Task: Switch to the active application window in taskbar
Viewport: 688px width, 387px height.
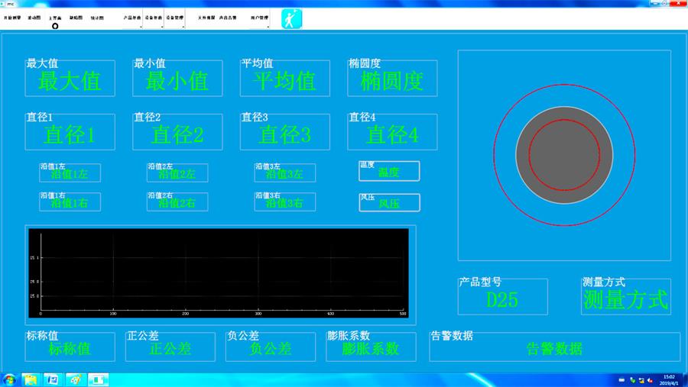Action: point(98,379)
